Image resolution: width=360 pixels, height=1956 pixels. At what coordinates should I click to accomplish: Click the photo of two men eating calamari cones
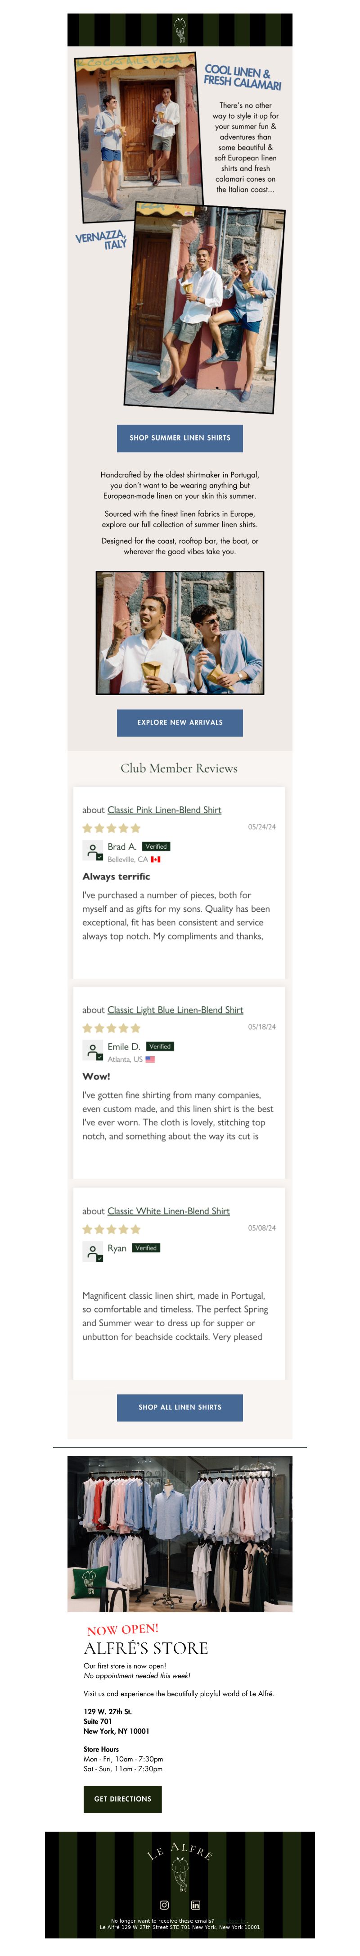tap(180, 632)
